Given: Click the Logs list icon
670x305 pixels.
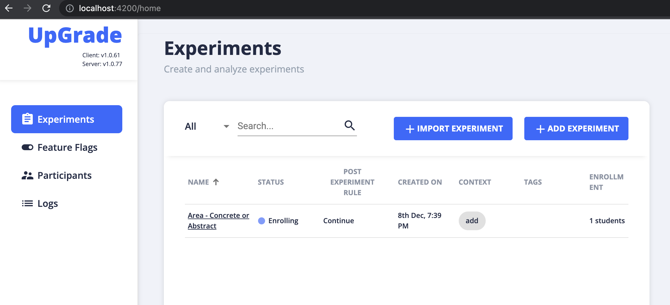Looking at the screenshot, I should click(27, 203).
